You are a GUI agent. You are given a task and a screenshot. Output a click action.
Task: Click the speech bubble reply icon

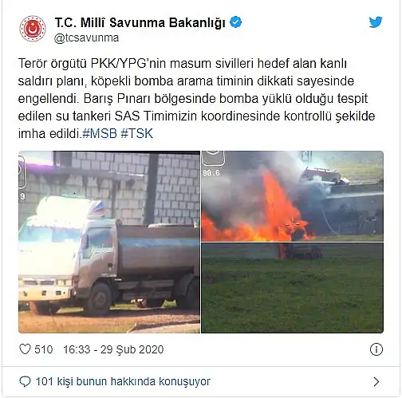[x=25, y=382]
